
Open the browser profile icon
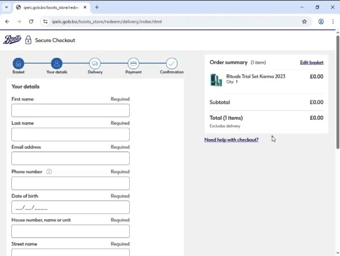point(321,22)
